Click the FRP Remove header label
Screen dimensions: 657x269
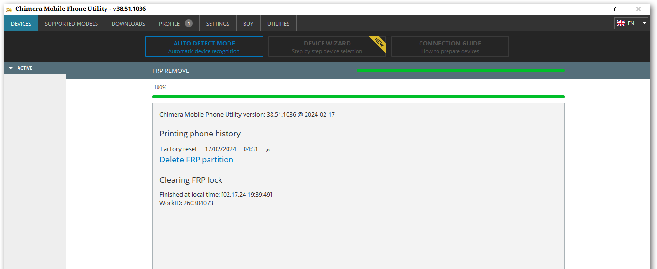[x=171, y=71]
